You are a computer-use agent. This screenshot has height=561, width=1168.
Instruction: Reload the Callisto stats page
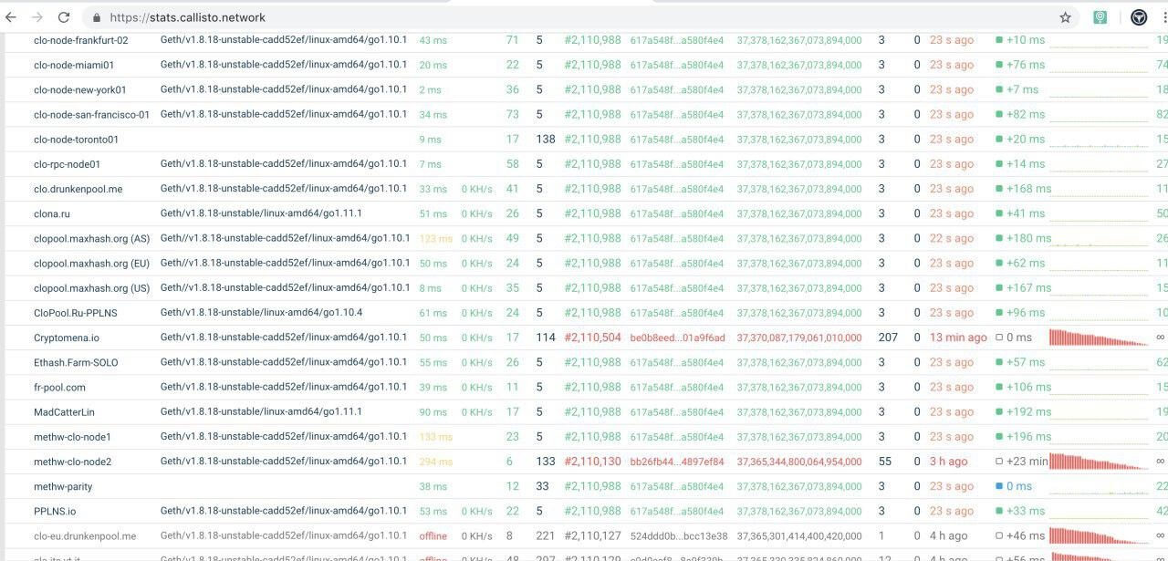tap(64, 17)
